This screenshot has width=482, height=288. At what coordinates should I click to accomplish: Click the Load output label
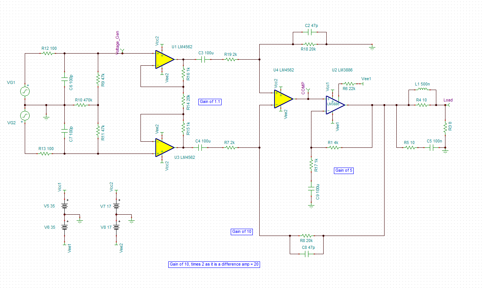click(x=448, y=100)
